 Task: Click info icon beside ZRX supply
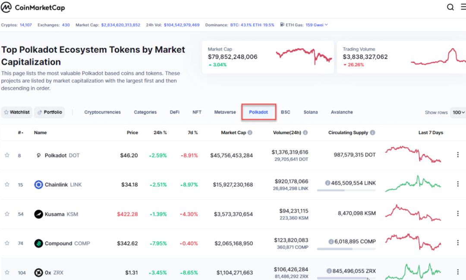click(x=329, y=271)
